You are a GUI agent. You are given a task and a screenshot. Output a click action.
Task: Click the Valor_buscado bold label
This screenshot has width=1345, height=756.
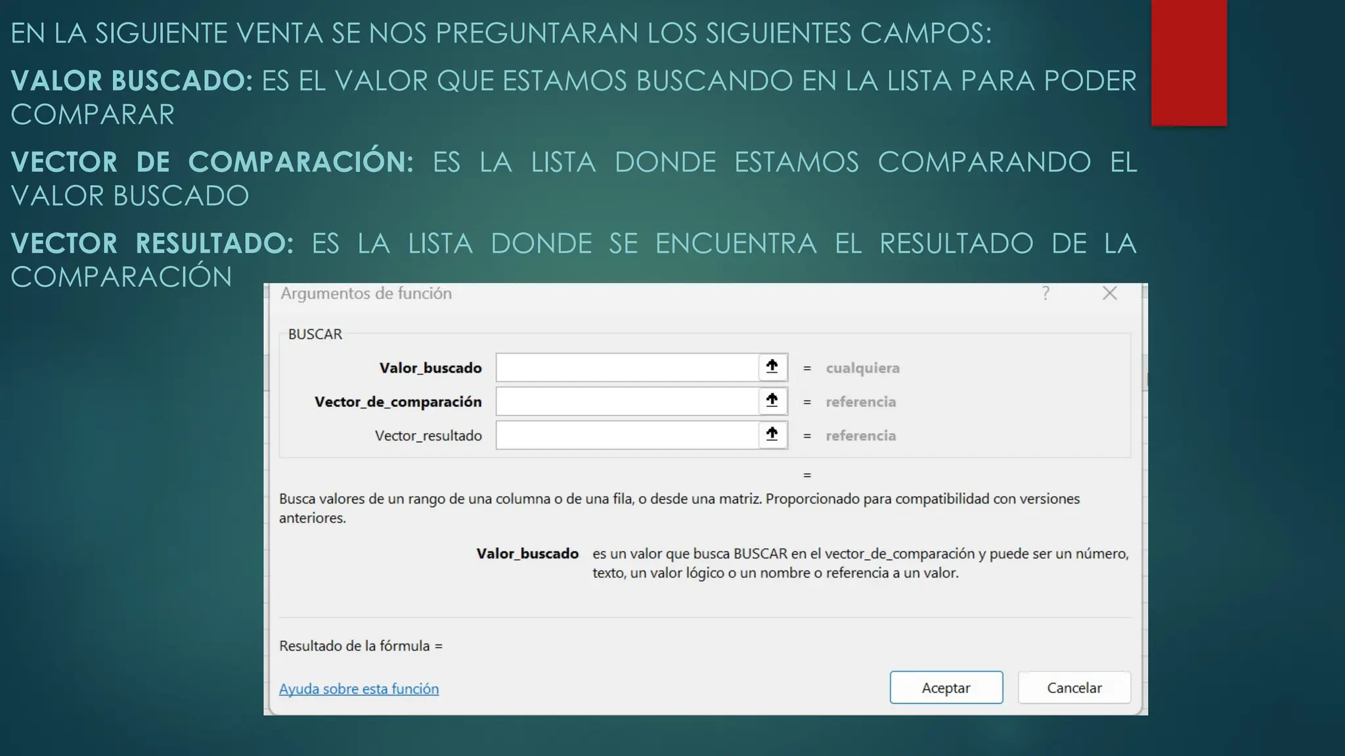[x=430, y=367]
